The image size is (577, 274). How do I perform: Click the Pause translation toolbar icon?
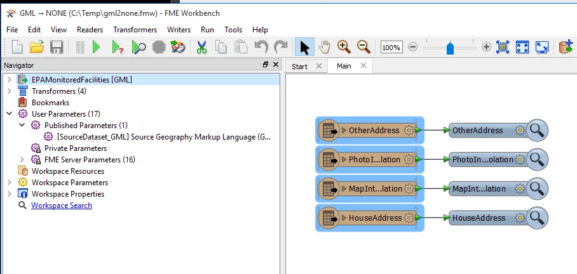point(80,48)
